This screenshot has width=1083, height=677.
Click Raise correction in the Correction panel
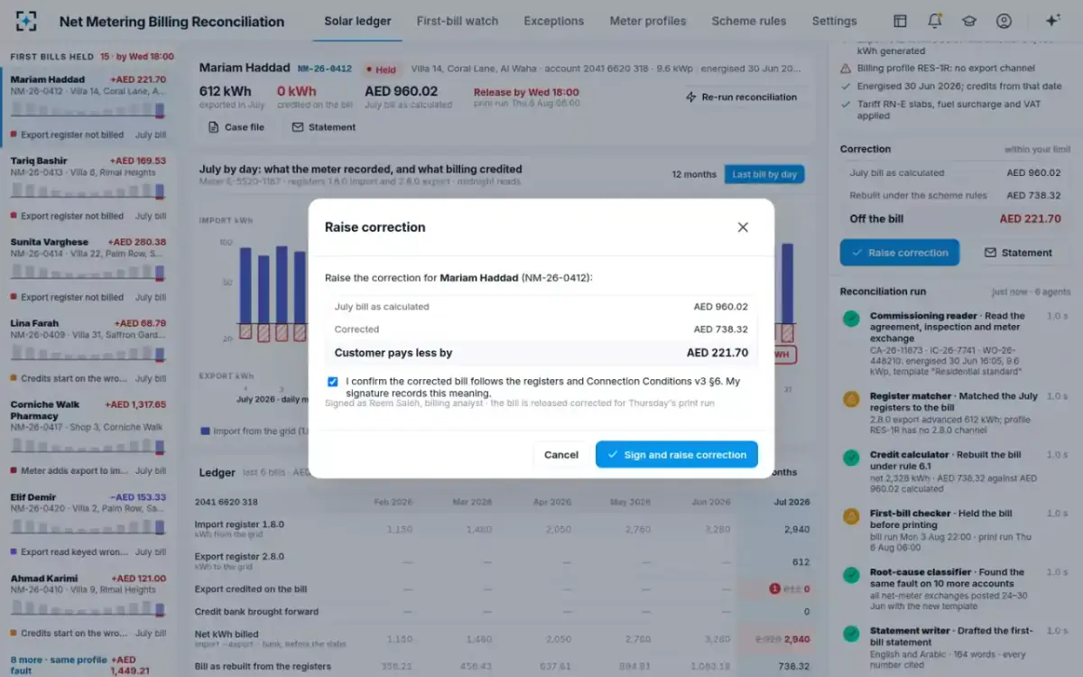900,253
